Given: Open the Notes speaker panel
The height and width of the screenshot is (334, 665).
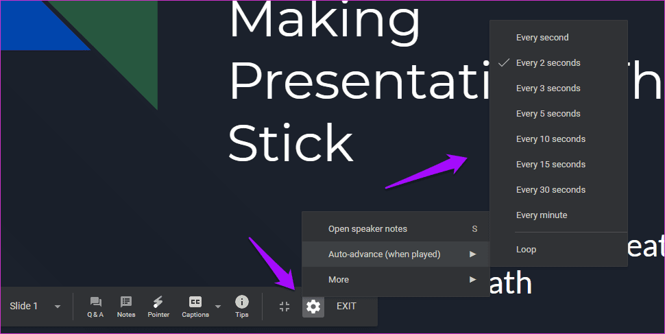Looking at the screenshot, I should (126, 307).
